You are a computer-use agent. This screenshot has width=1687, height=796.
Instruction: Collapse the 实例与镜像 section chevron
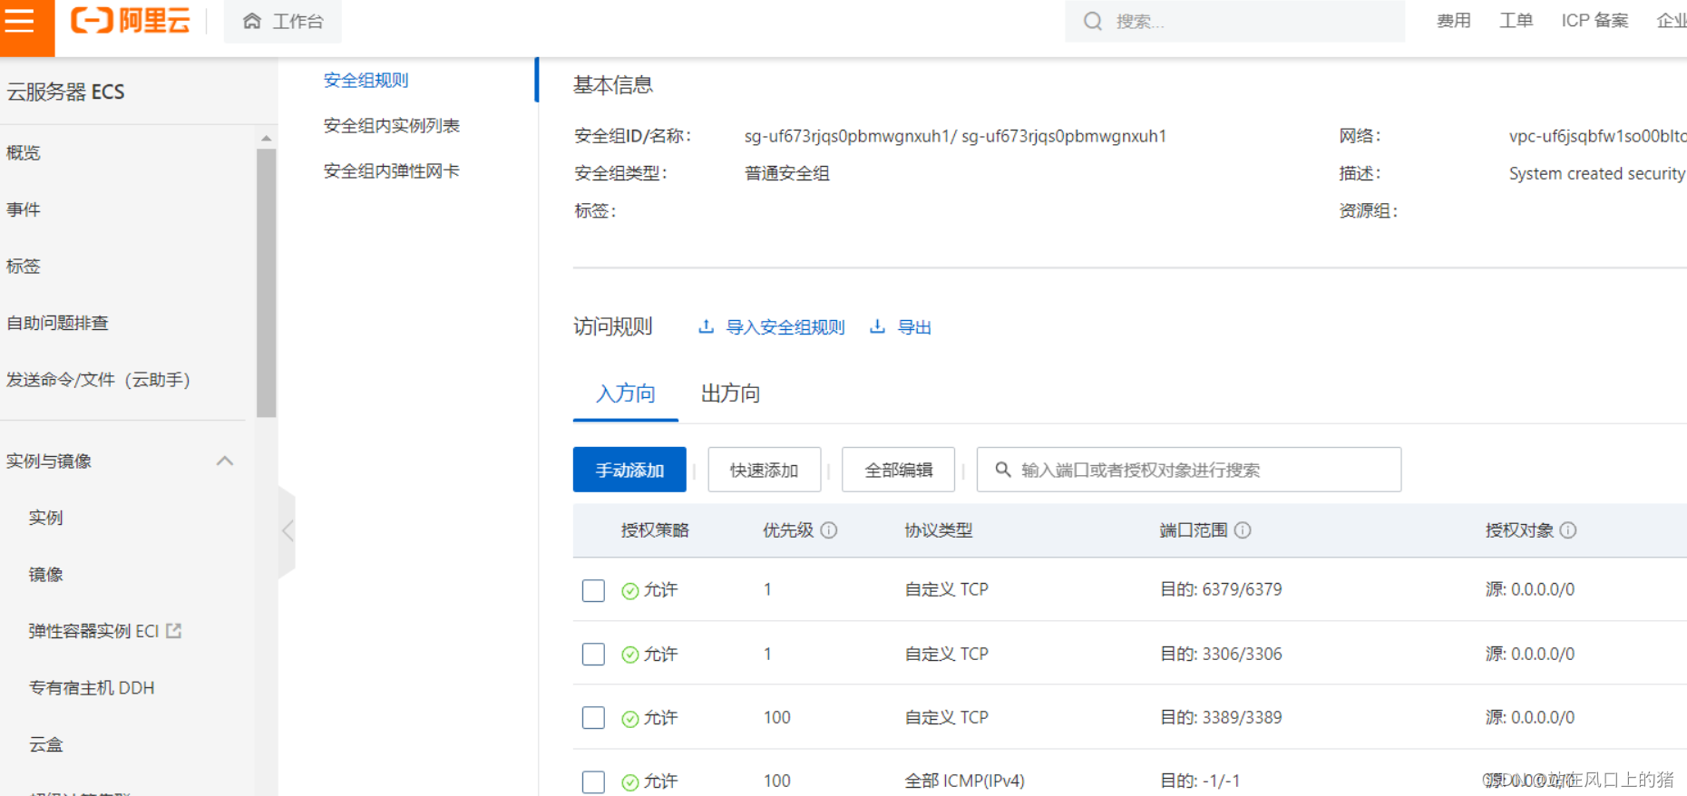click(225, 461)
